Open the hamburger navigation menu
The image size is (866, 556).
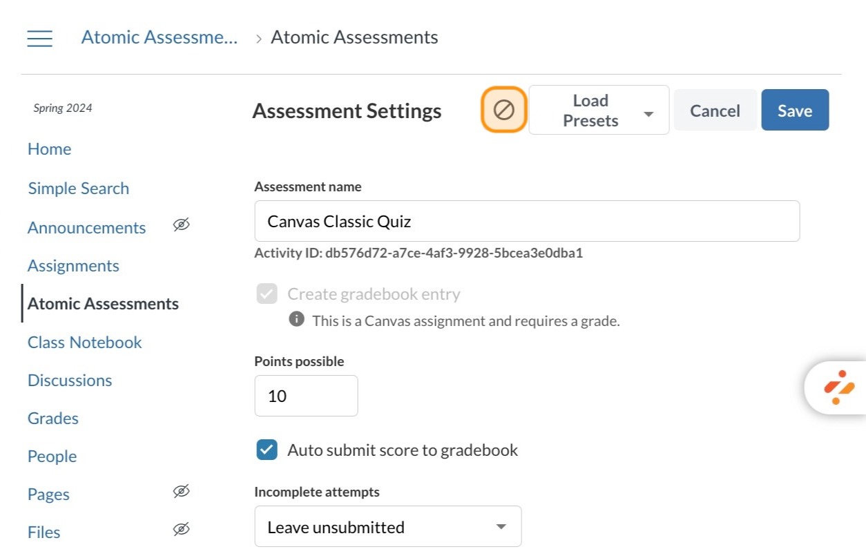(39, 38)
